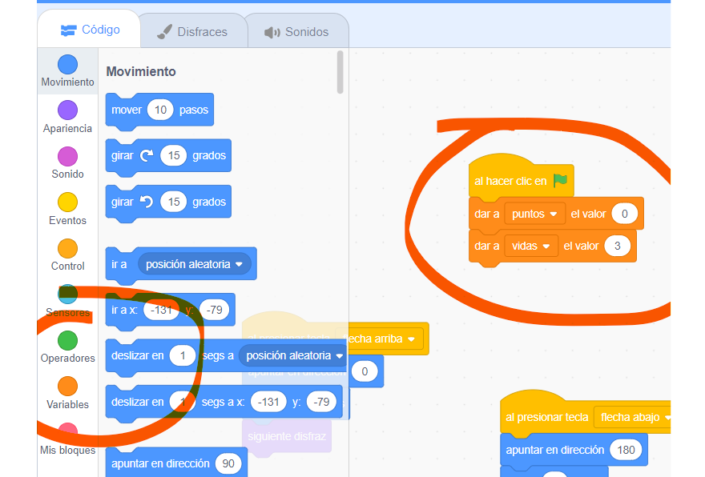Open the puntos variable dropdown
The height and width of the screenshot is (477, 705).
[x=534, y=214]
